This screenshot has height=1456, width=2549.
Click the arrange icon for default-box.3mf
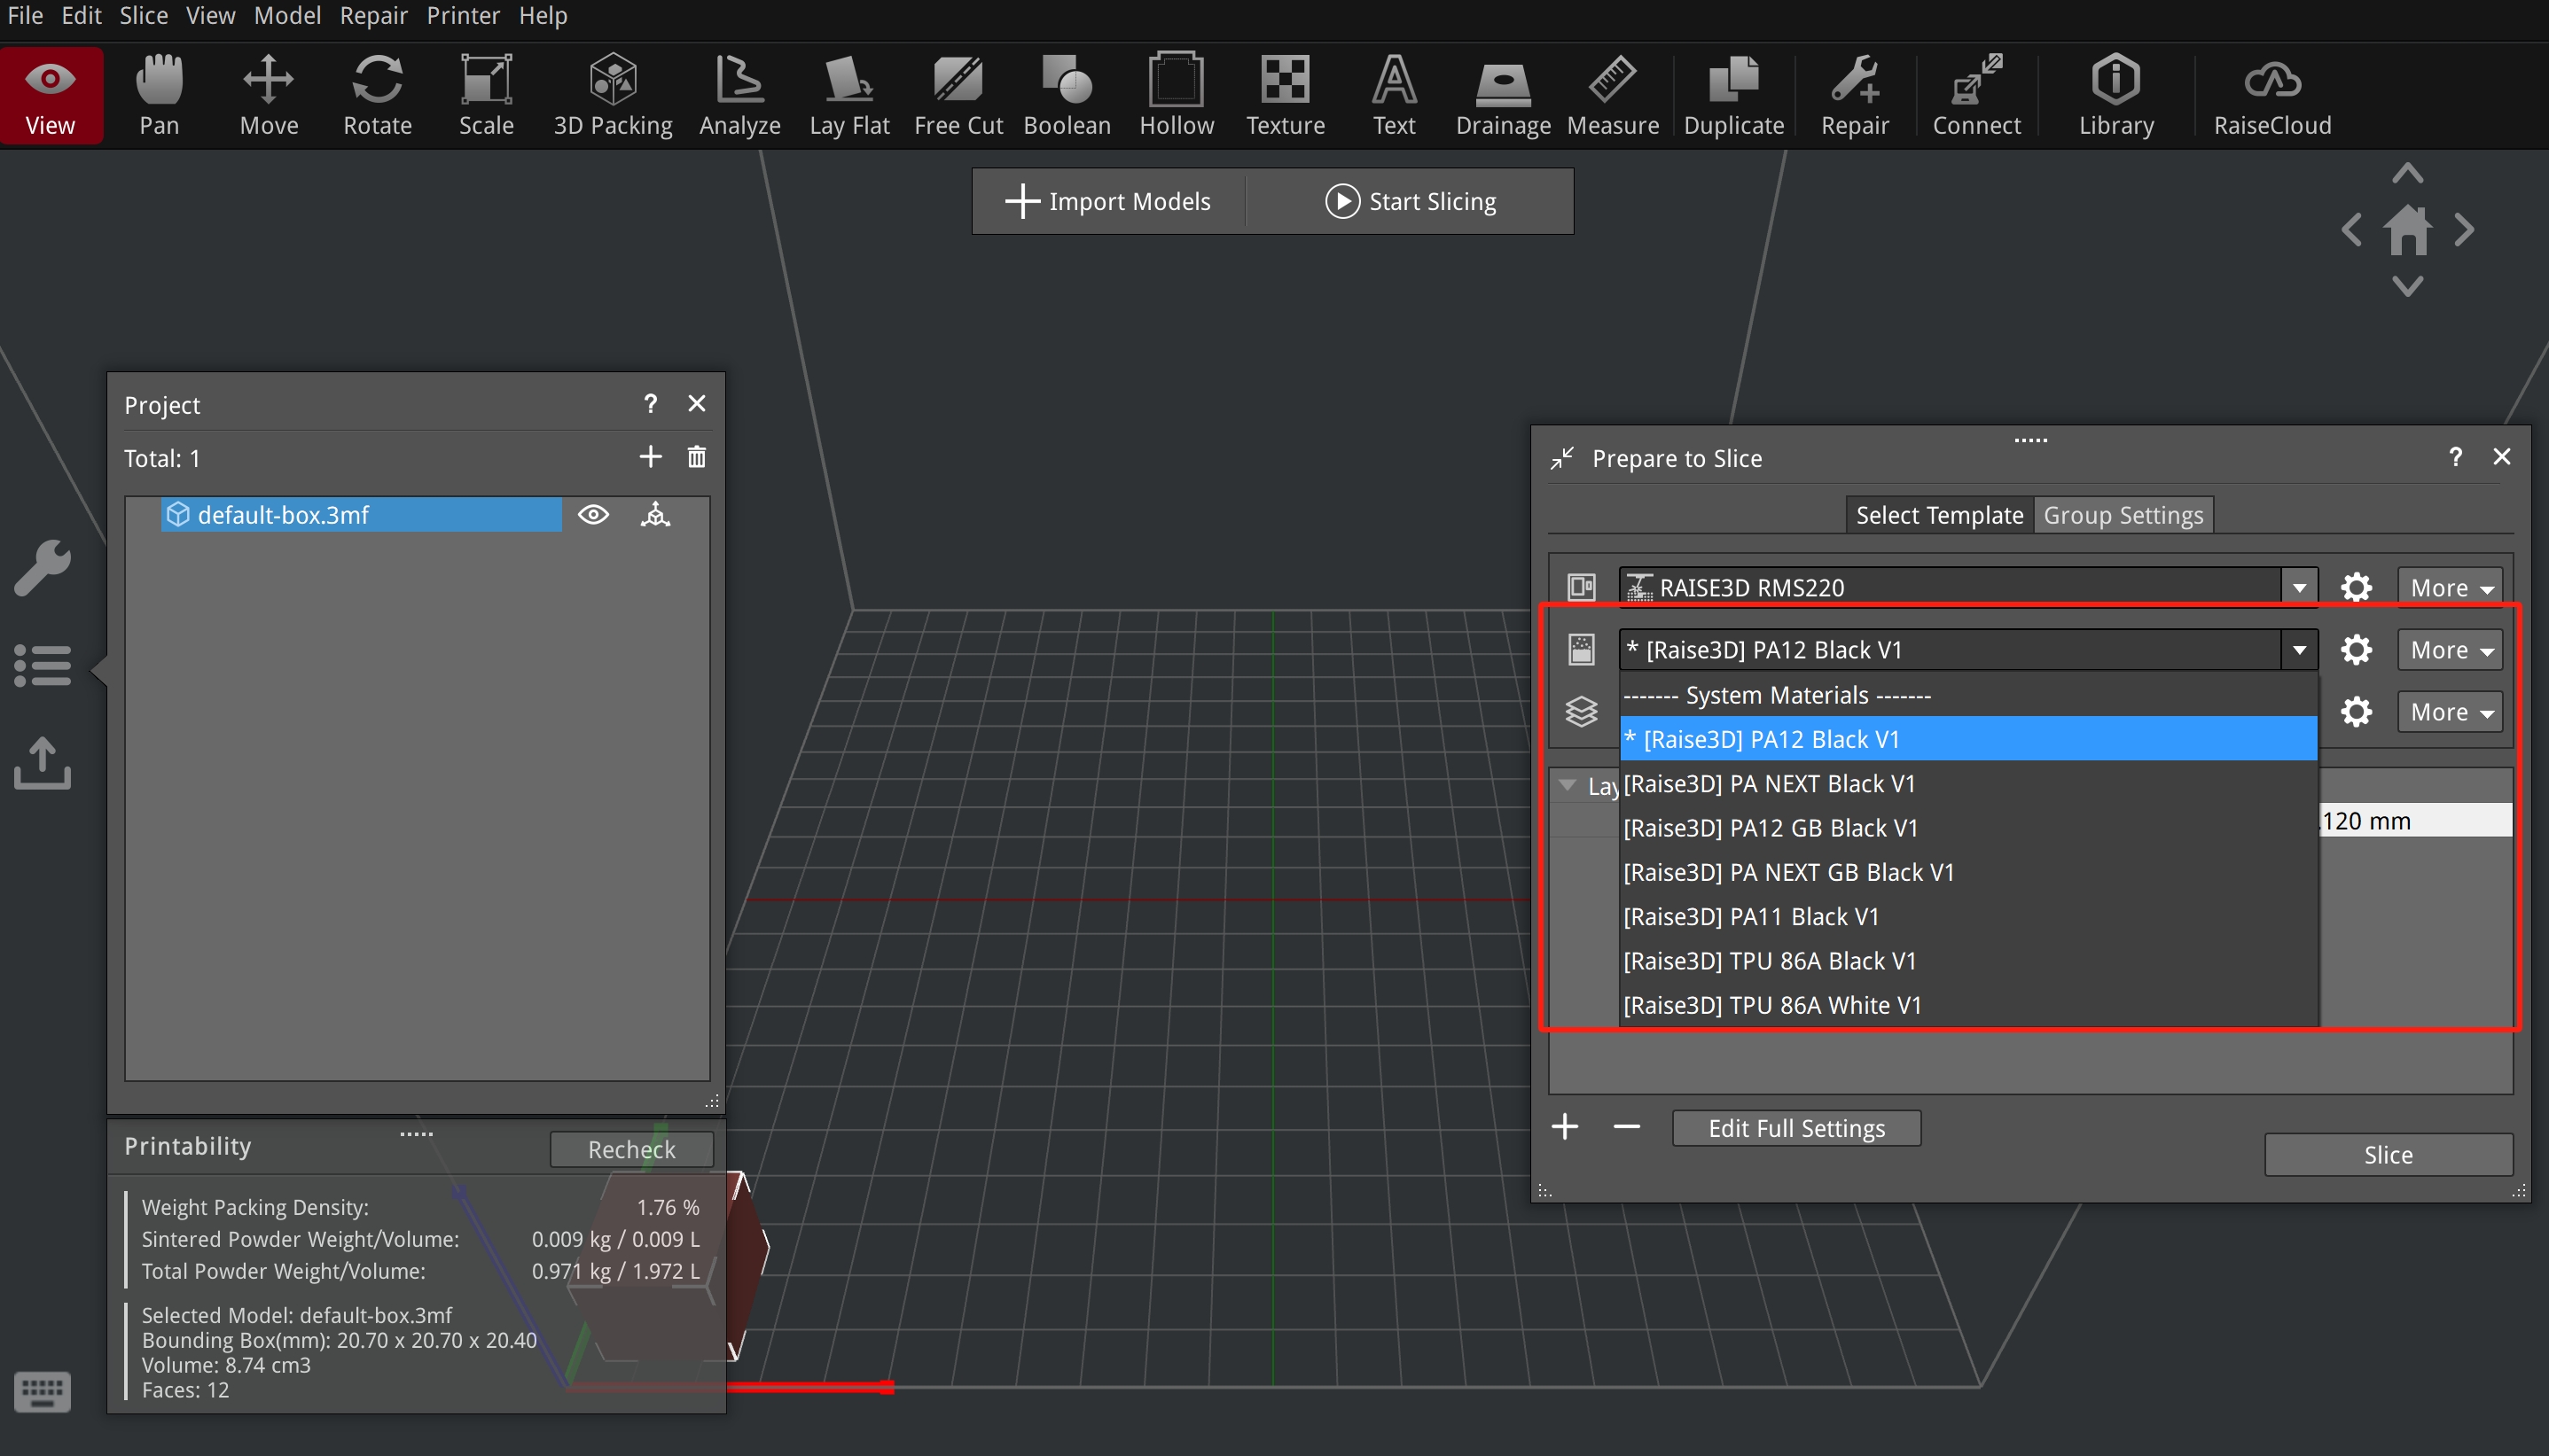pyautogui.click(x=655, y=515)
